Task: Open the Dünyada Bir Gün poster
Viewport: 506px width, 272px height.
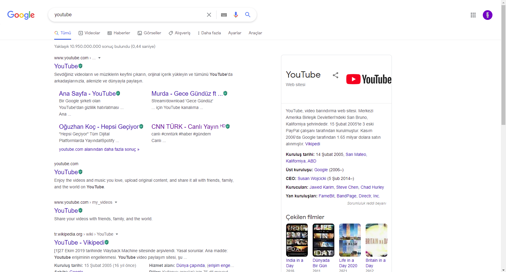Action: pos(323,240)
